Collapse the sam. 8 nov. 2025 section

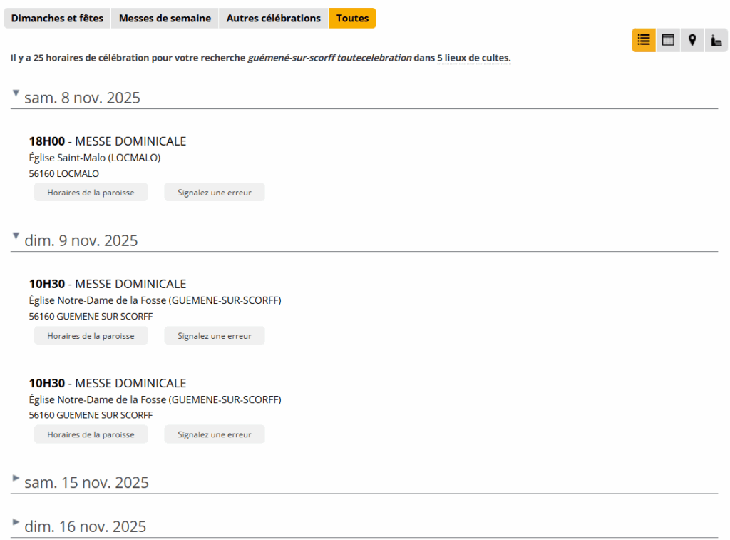(16, 93)
